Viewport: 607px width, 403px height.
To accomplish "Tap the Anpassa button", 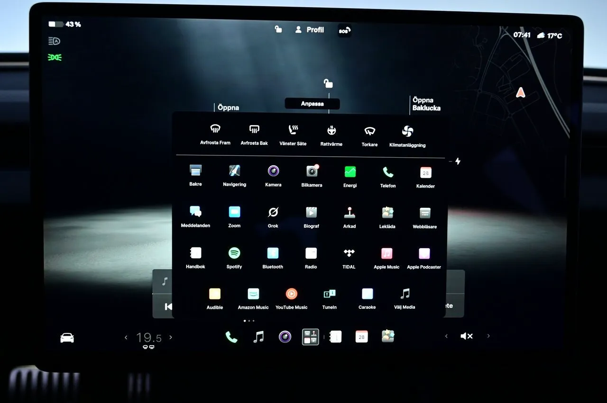I will click(x=313, y=104).
